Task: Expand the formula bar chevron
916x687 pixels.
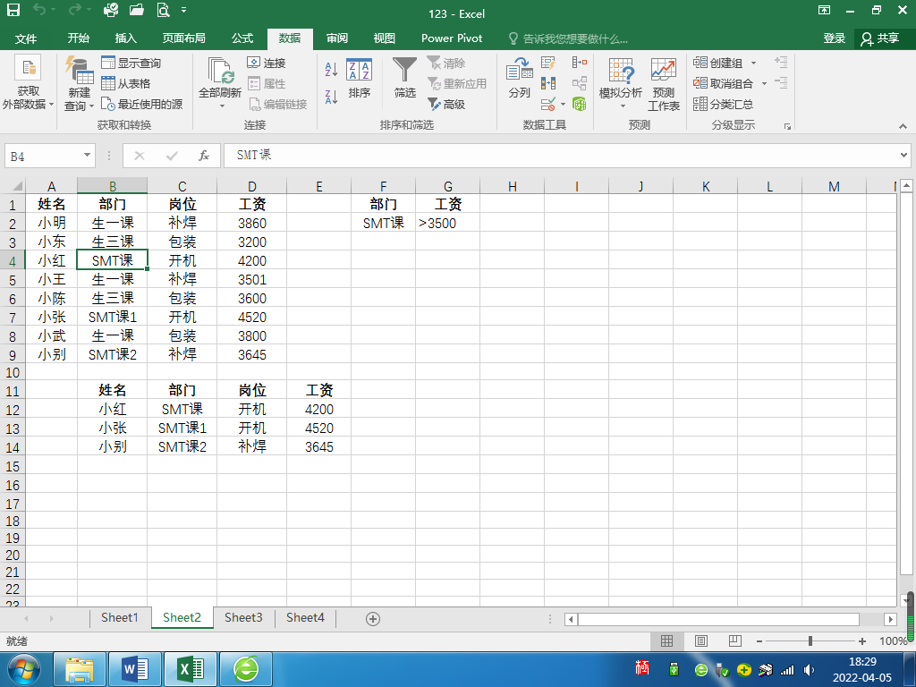Action: [x=903, y=156]
